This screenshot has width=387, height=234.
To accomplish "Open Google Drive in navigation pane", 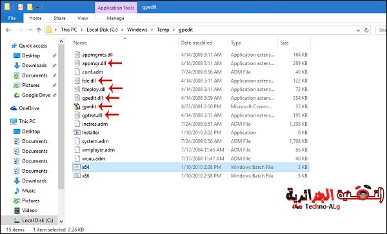I will [36, 95].
